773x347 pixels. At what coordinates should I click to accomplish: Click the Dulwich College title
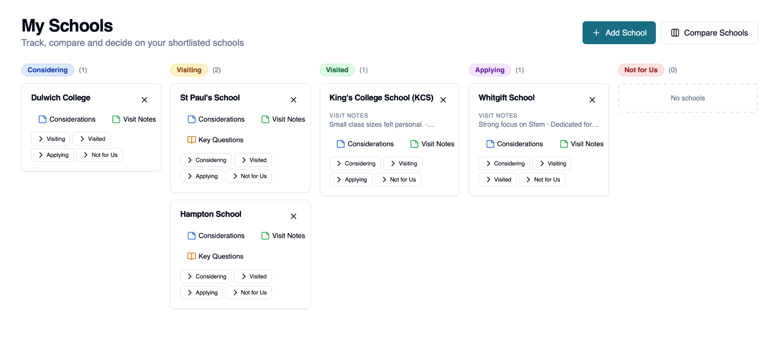61,98
